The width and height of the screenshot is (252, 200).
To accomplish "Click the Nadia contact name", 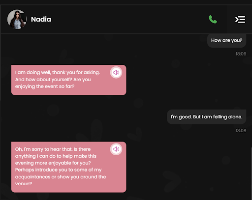I will (x=41, y=19).
